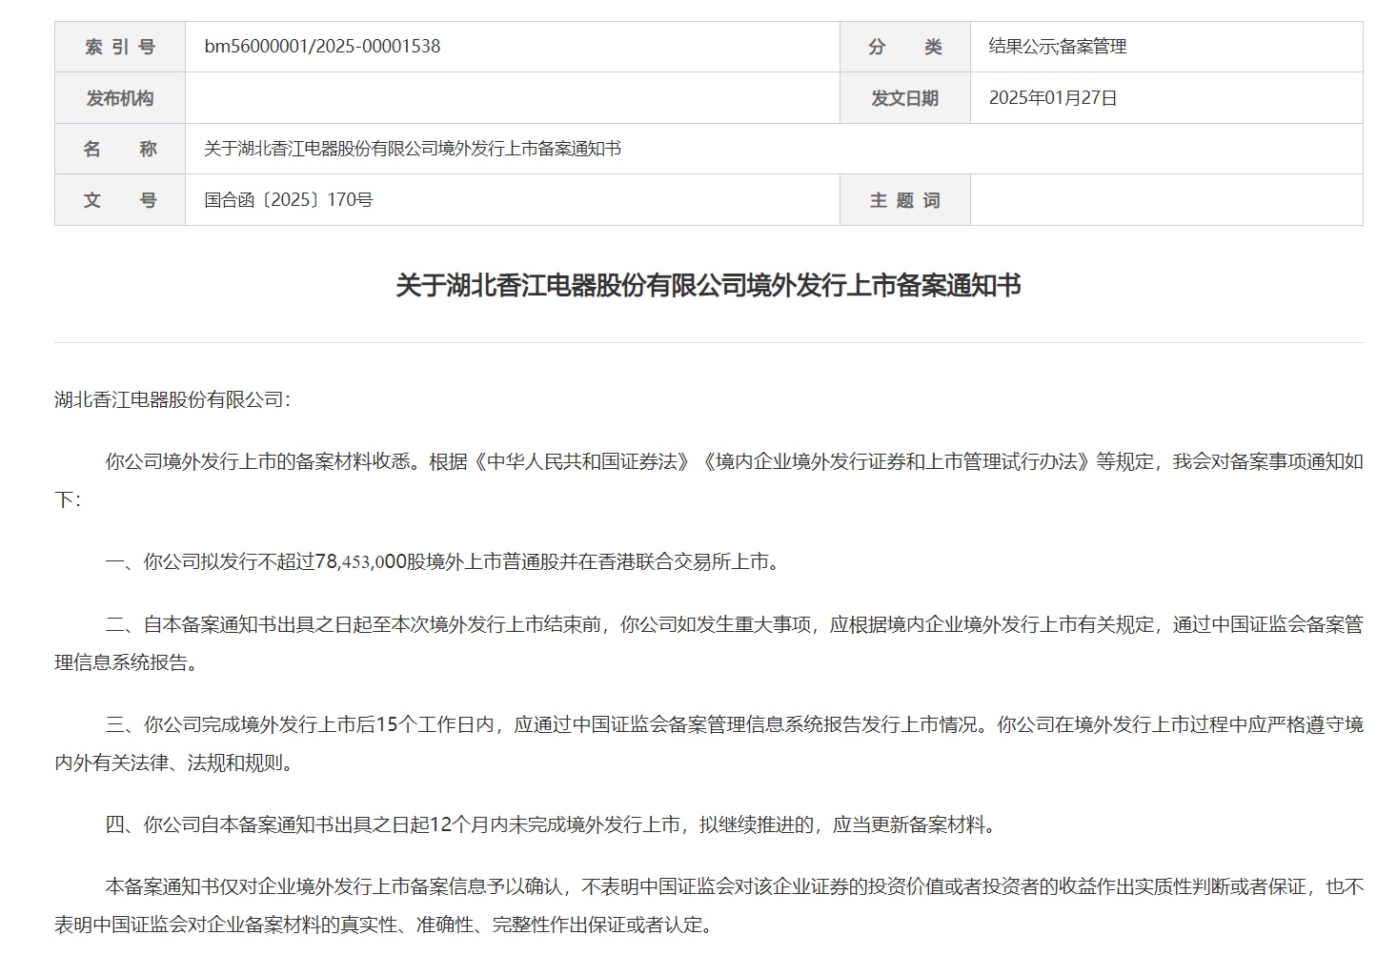The image size is (1397, 976).
Task: Click the 分类 label cell
Action: [x=905, y=47]
